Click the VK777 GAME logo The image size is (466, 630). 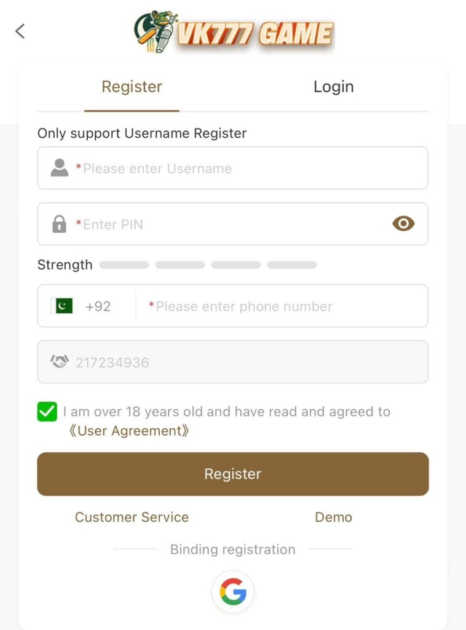click(x=234, y=32)
